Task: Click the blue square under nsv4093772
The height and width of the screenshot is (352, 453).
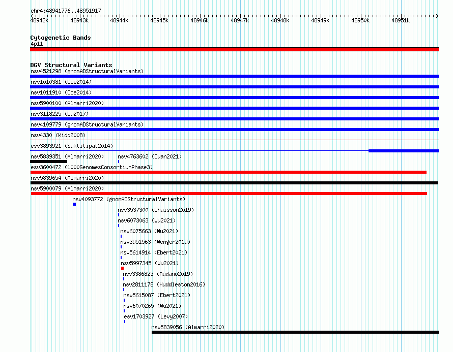Action: click(74, 204)
